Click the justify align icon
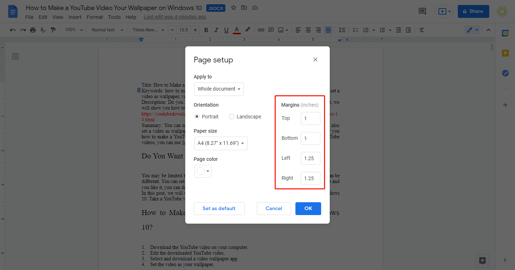 (x=328, y=30)
